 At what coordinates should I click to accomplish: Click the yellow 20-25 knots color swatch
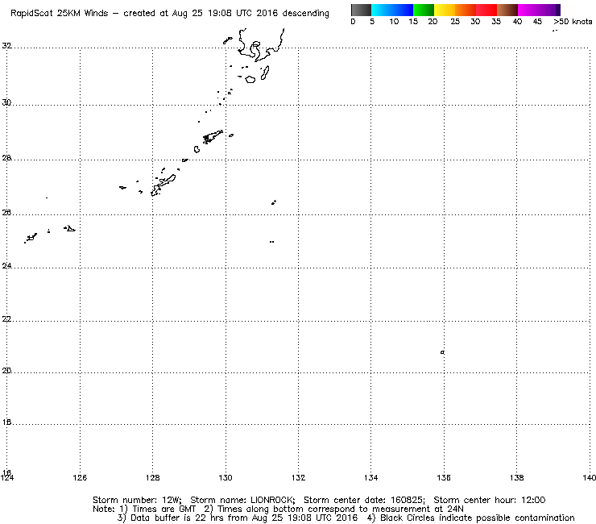click(445, 10)
